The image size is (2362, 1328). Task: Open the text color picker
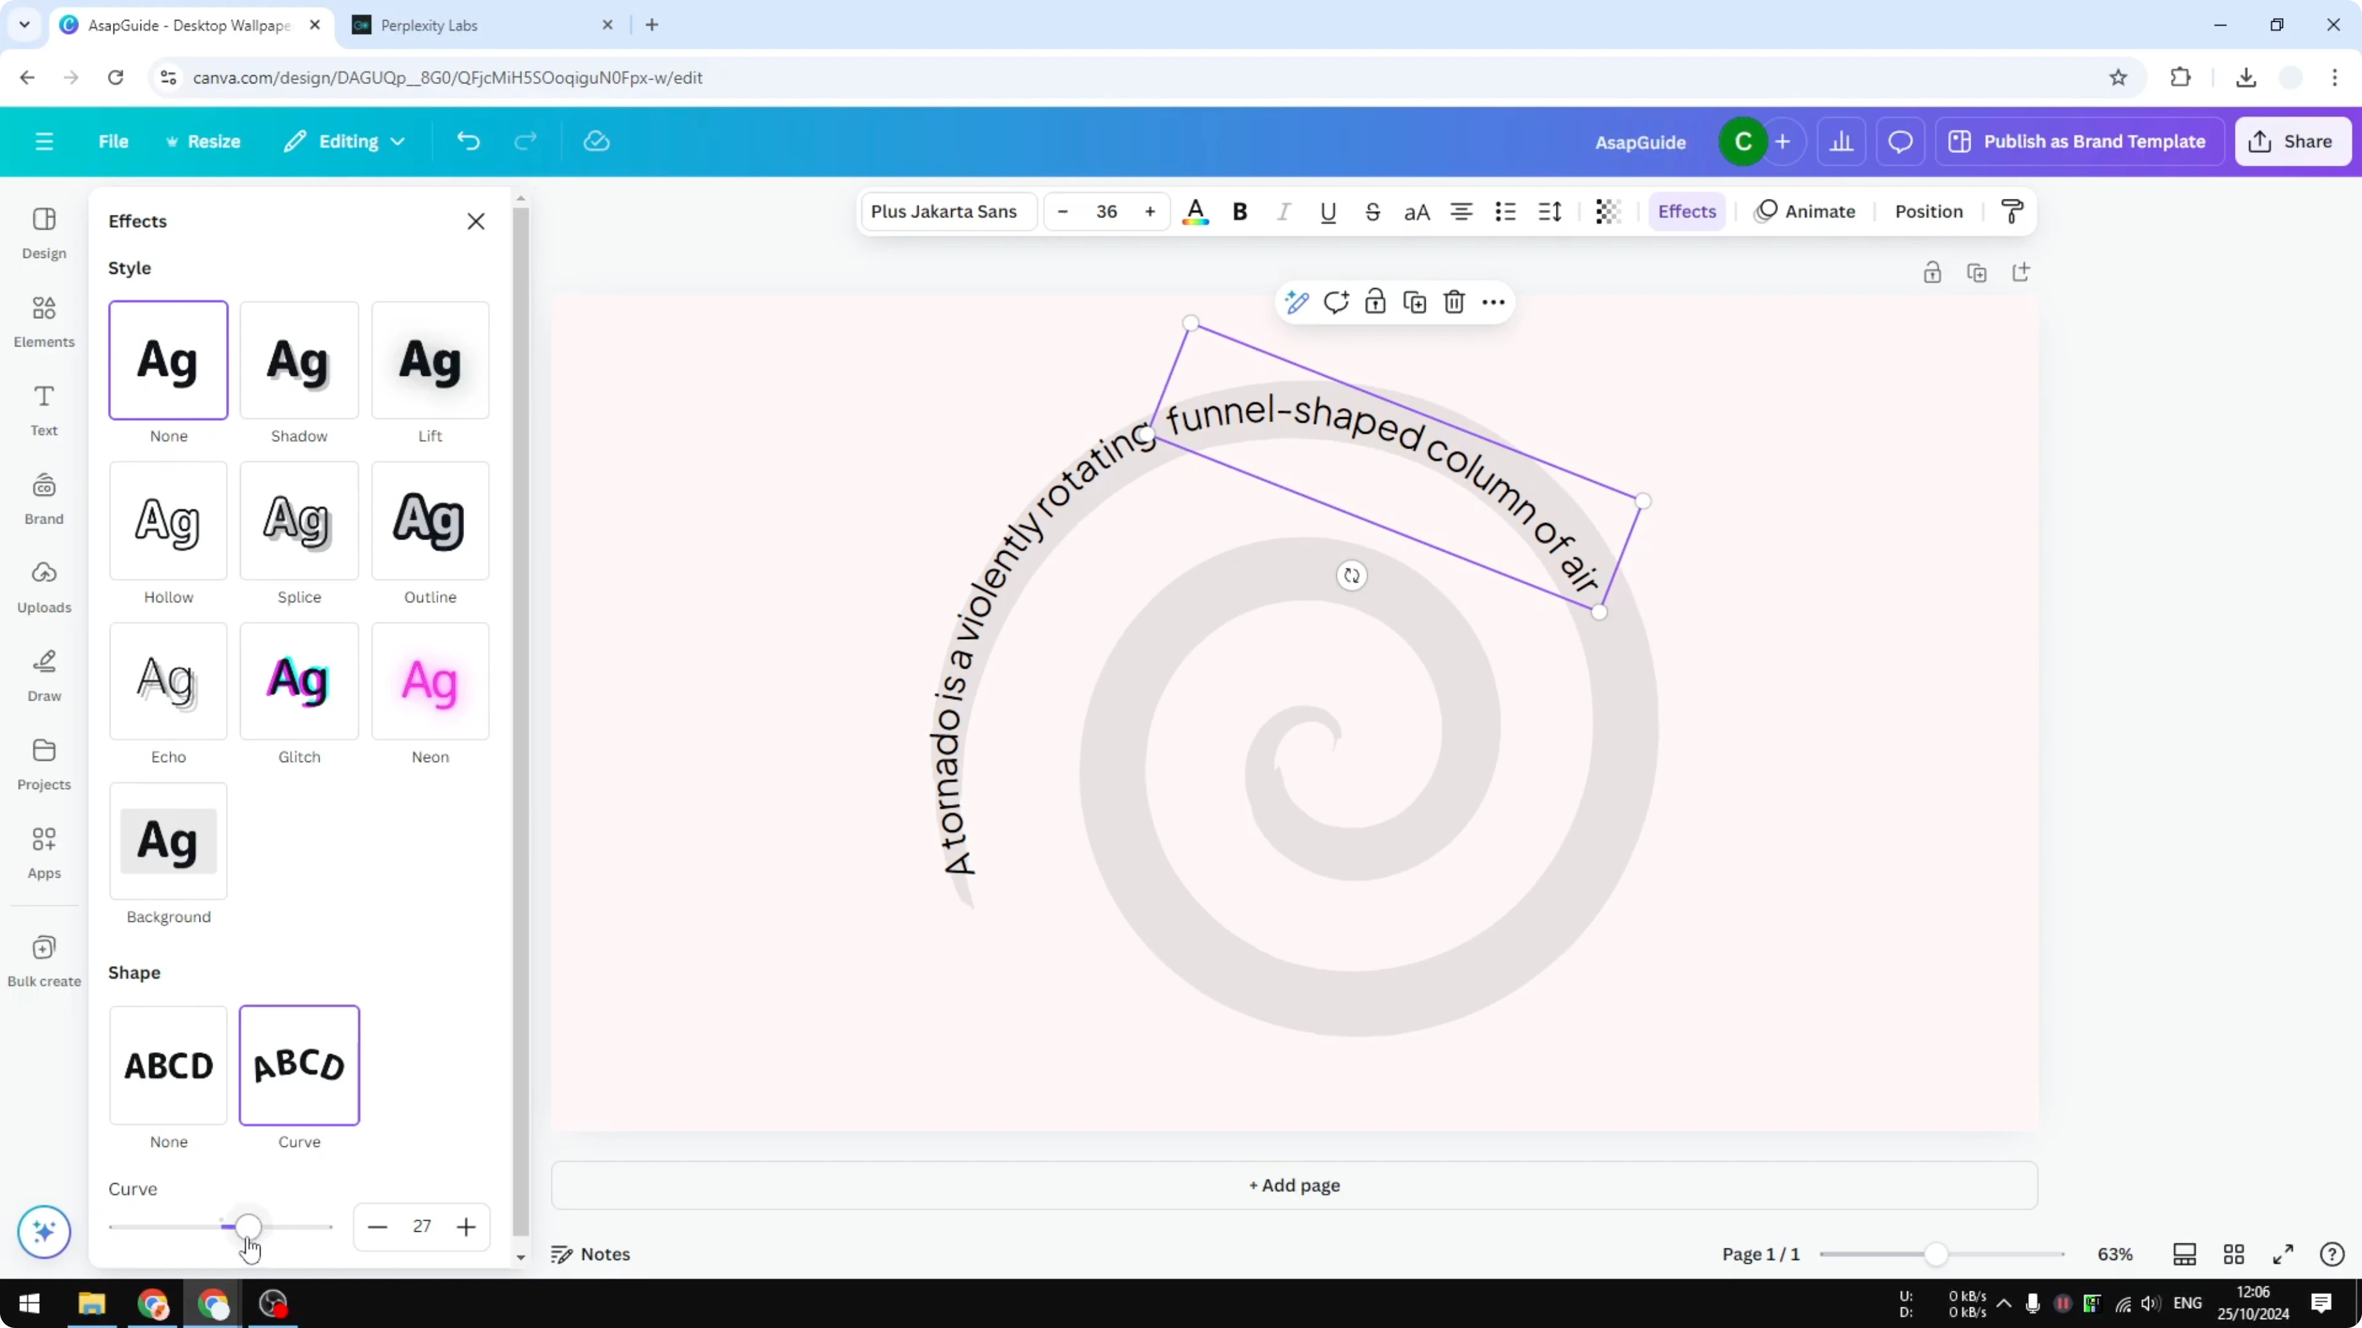tap(1196, 212)
